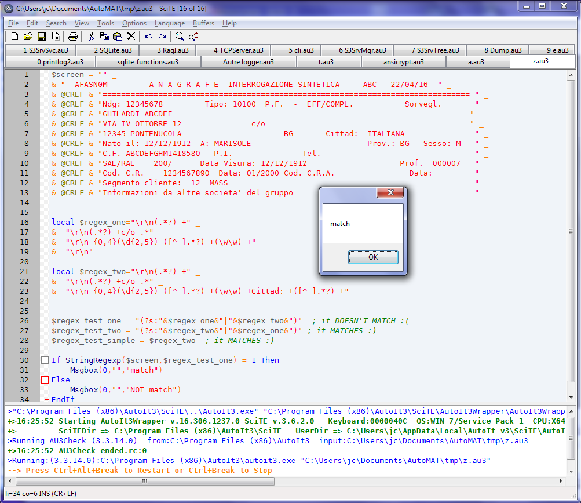The width and height of the screenshot is (581, 503).
Task: Click the Find magnifier icon
Action: tap(180, 37)
